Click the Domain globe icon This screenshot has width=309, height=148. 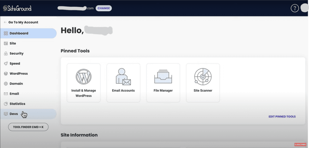pos(6,84)
